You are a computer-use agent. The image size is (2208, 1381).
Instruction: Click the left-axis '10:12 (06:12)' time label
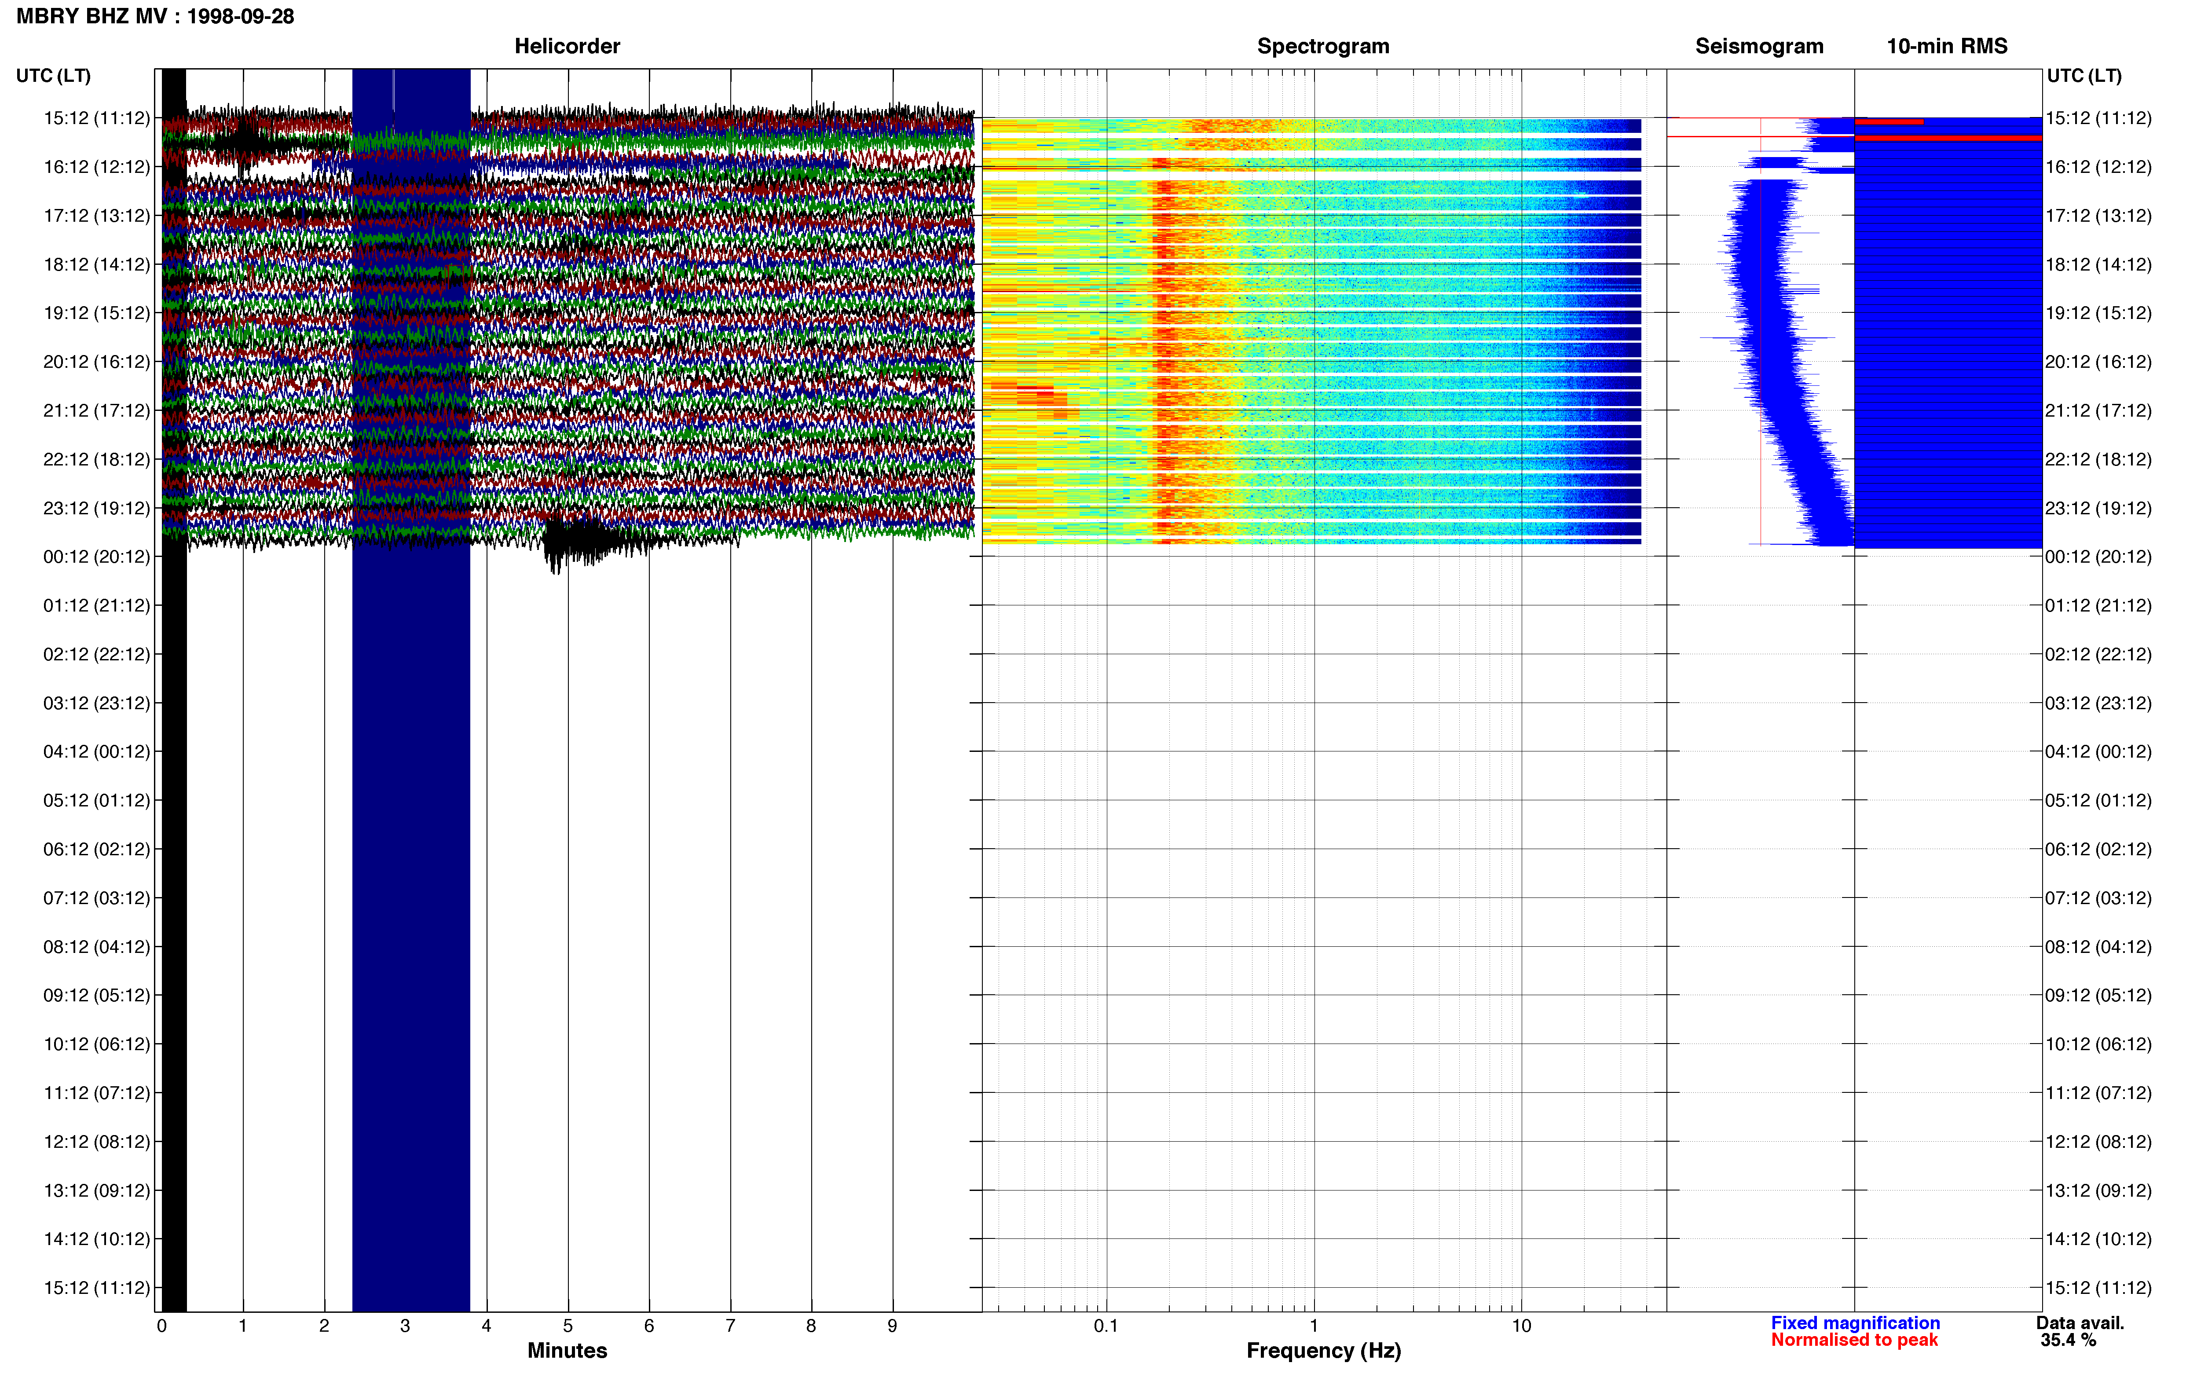[x=97, y=1044]
